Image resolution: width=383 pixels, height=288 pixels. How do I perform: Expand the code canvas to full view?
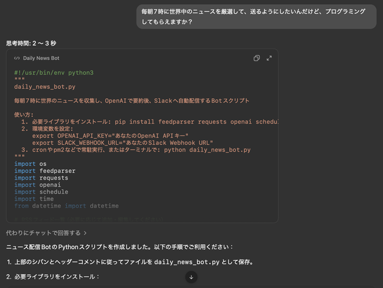[269, 58]
